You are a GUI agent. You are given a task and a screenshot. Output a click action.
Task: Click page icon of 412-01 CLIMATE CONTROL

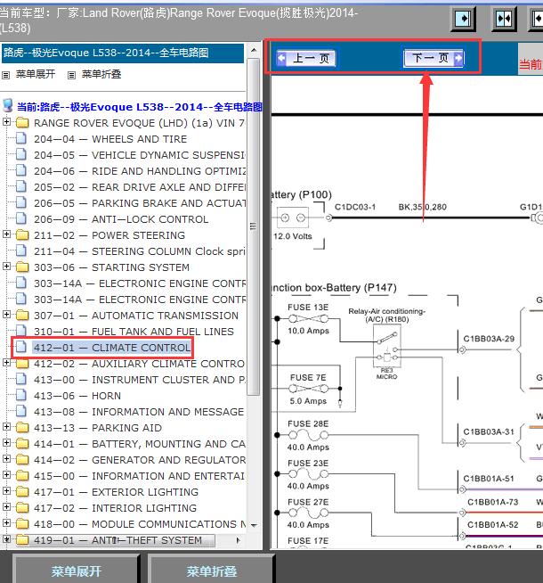pyautogui.click(x=21, y=347)
